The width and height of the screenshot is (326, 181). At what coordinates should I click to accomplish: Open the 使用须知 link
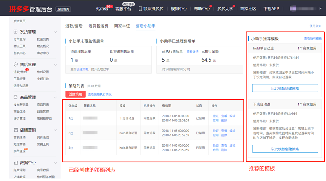pos(315,26)
